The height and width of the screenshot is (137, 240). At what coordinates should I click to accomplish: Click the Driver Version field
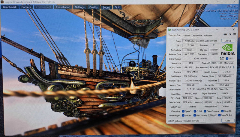(x=208, y=89)
